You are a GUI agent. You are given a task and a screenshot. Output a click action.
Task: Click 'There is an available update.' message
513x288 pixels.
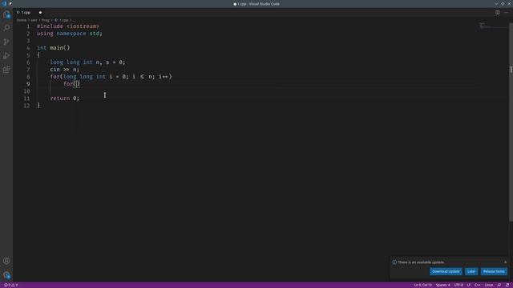[421, 262]
